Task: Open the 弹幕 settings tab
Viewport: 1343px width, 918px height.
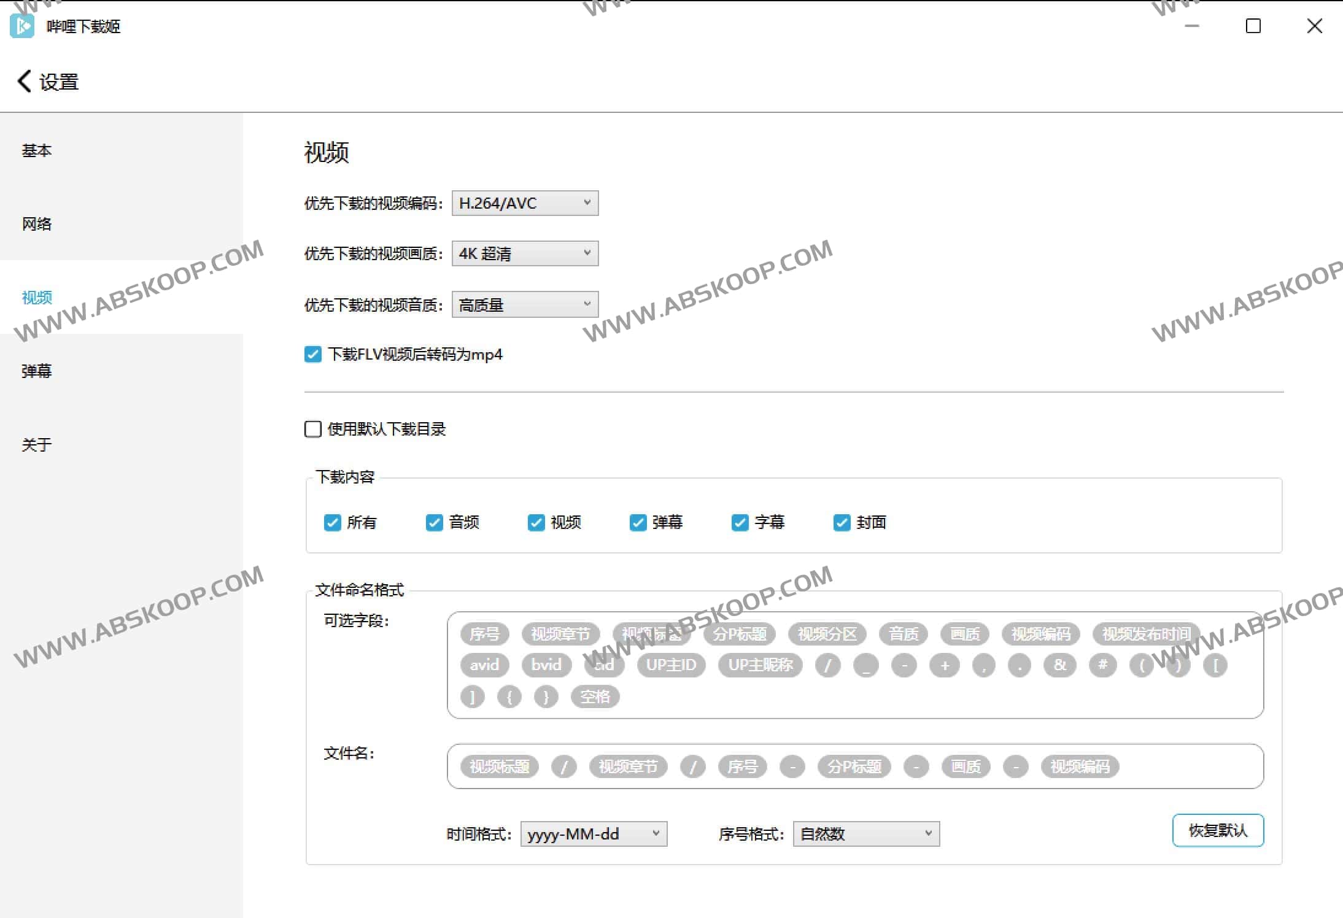Action: [37, 371]
